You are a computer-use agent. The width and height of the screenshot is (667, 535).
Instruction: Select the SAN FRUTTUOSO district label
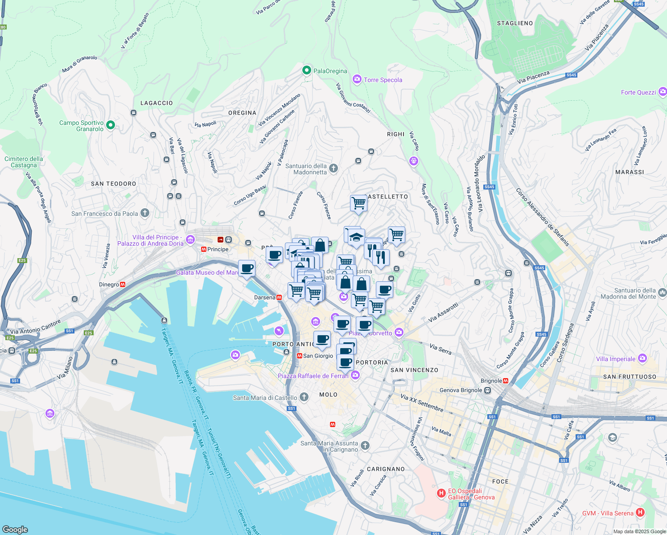[x=630, y=377]
